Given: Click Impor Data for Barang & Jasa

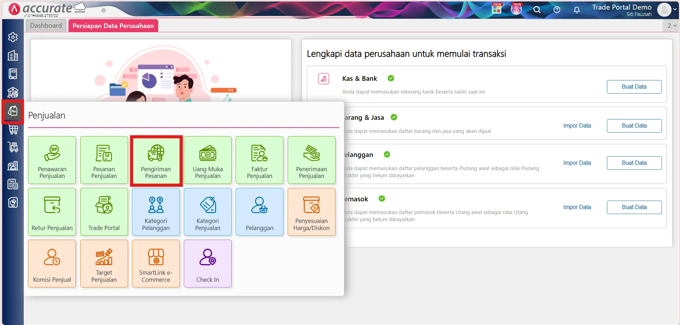Looking at the screenshot, I should click(577, 125).
